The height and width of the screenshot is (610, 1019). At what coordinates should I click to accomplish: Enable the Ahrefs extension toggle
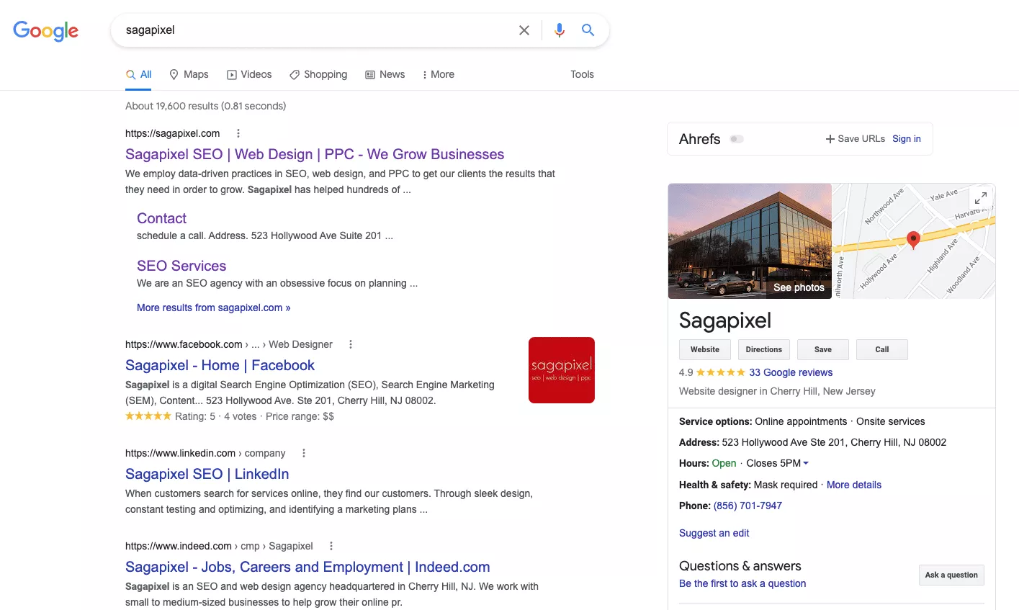[736, 138]
